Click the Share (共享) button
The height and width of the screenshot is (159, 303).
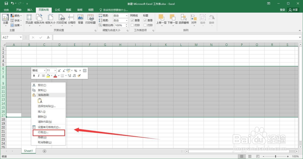(x=293, y=10)
